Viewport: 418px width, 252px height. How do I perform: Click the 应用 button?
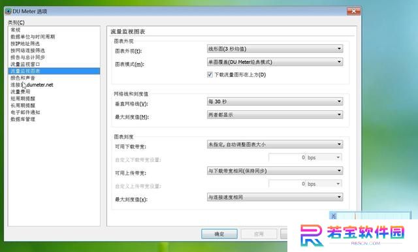point(259,234)
